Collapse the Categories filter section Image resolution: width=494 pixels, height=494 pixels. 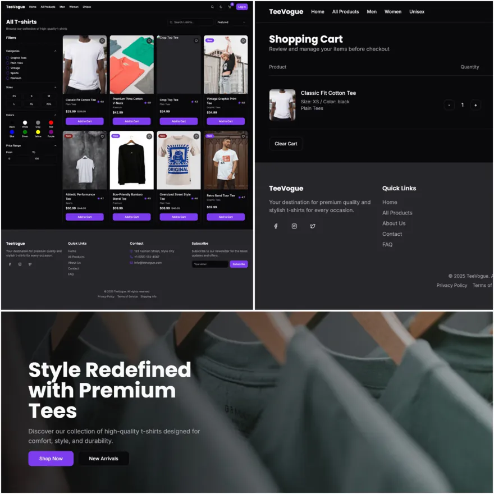click(x=55, y=51)
